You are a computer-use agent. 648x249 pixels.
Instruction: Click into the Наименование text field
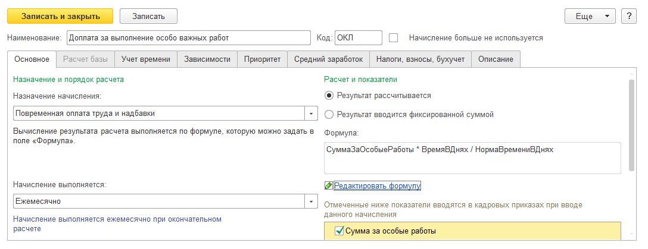point(188,37)
